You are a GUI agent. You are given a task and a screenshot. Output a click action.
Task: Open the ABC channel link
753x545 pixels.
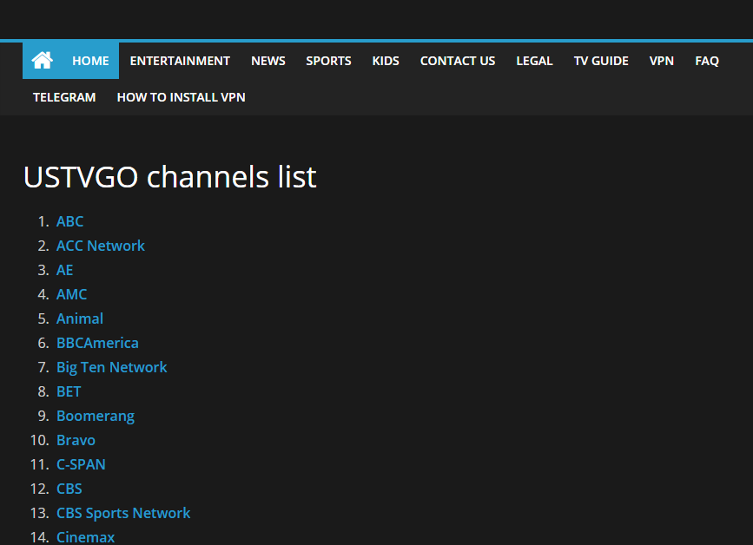(x=70, y=221)
